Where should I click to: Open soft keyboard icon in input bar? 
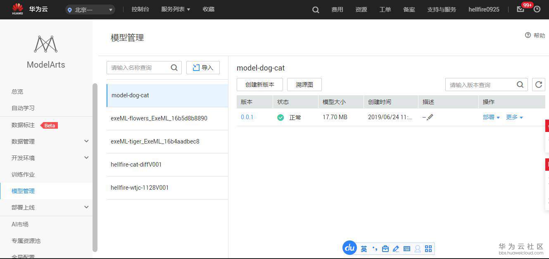point(406,249)
